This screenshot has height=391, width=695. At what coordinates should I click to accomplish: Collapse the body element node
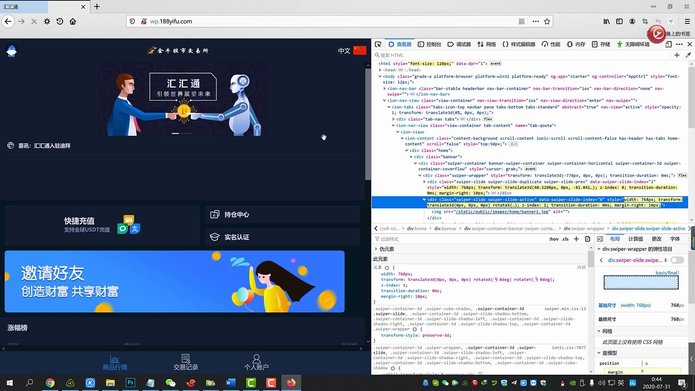point(380,76)
